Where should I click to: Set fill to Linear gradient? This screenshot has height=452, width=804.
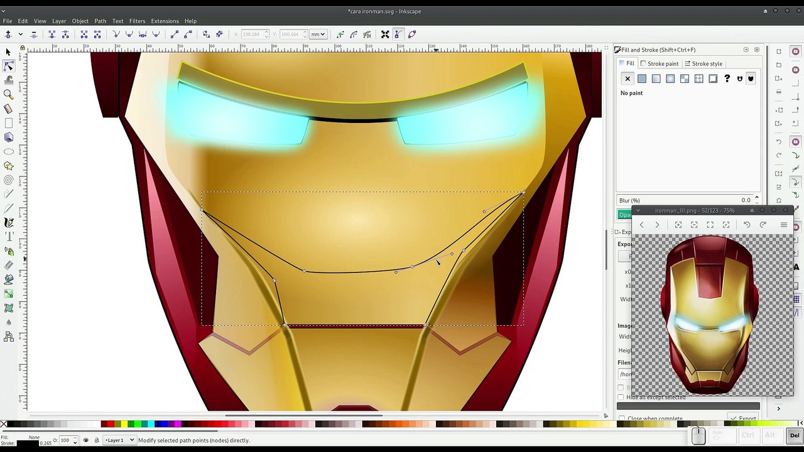656,78
